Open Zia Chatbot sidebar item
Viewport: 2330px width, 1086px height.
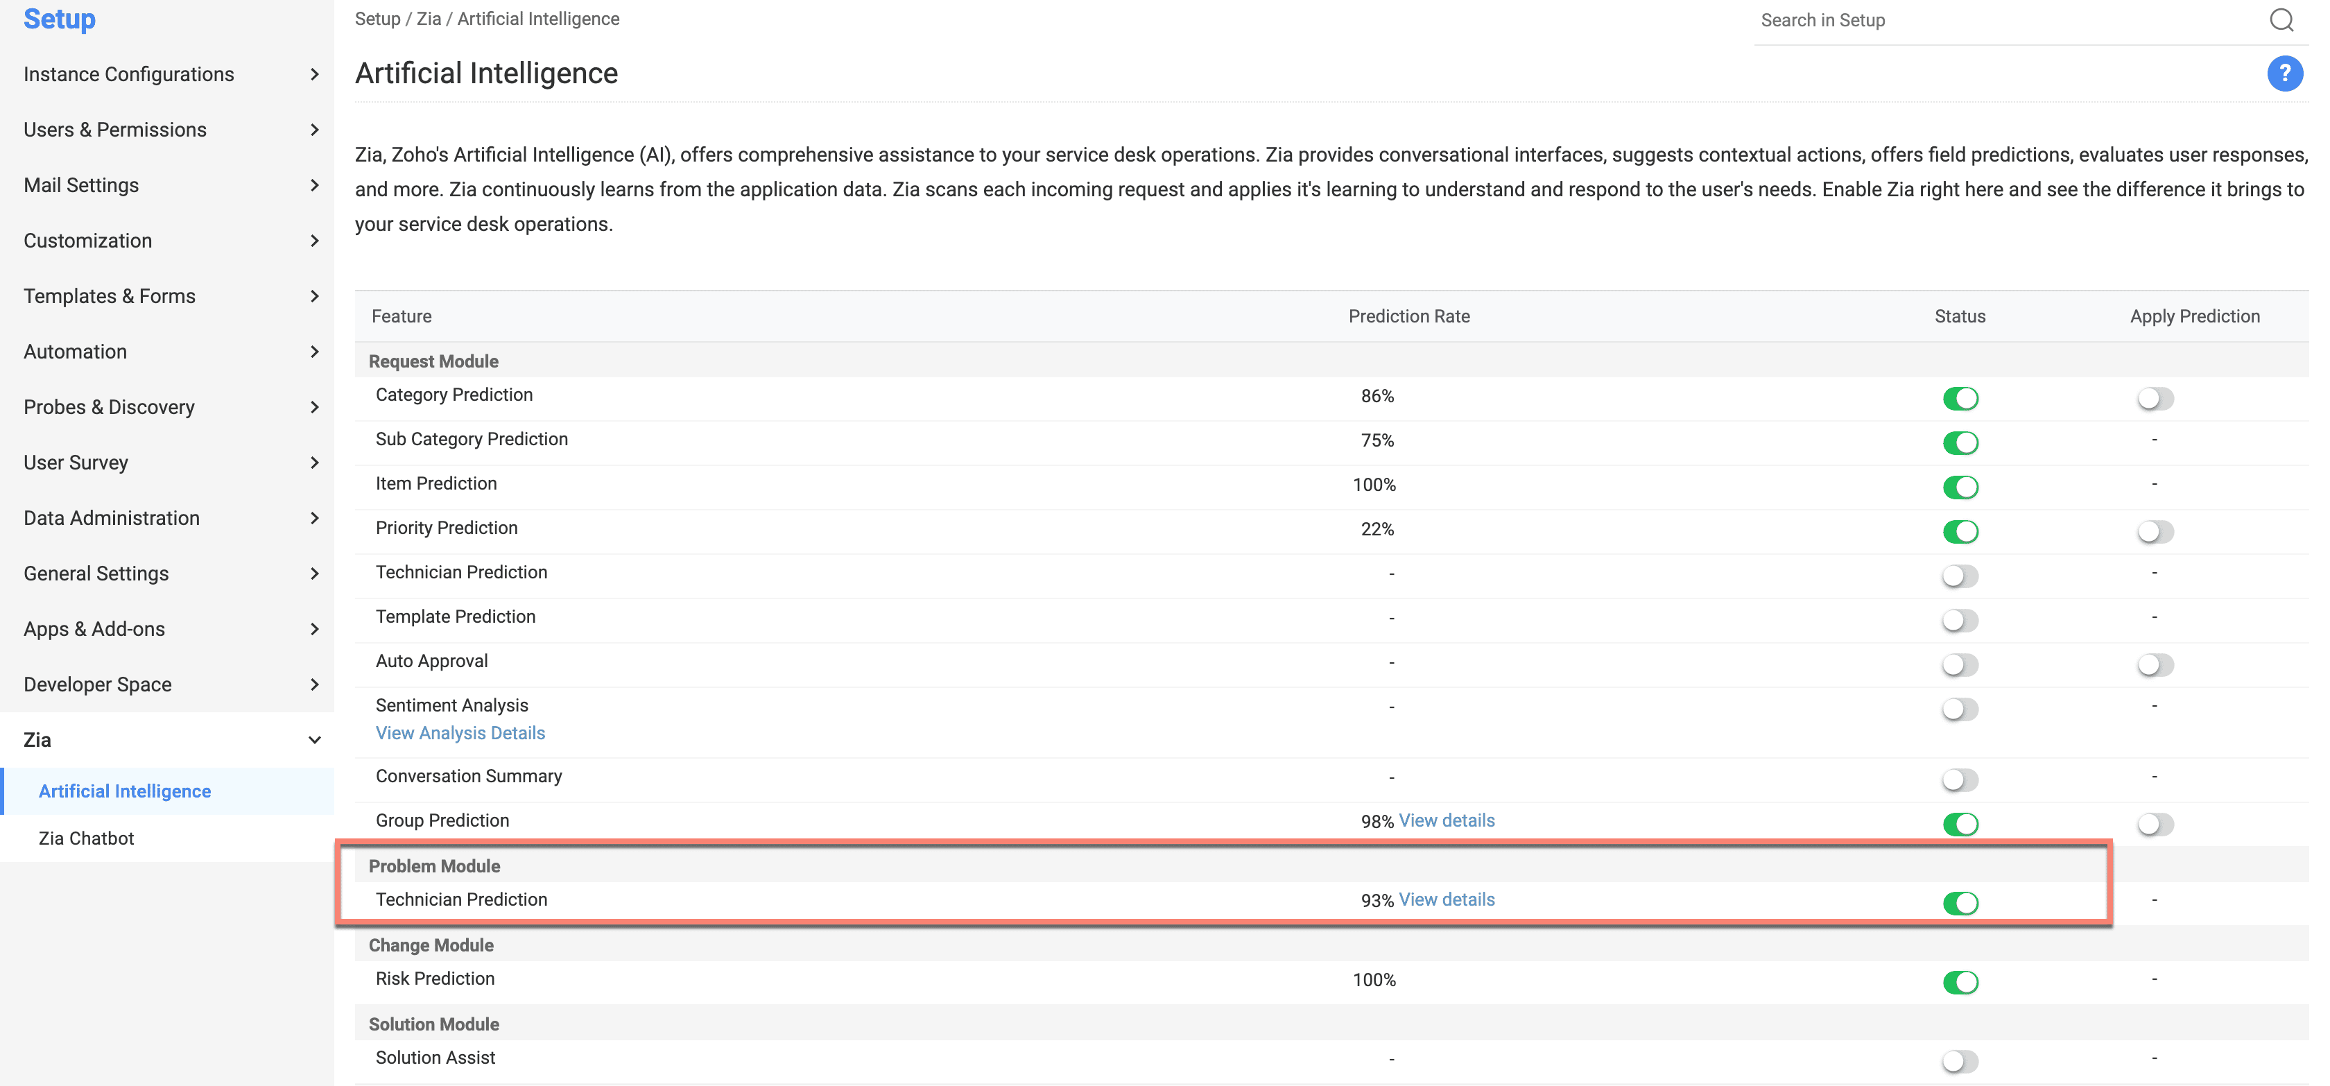(87, 838)
